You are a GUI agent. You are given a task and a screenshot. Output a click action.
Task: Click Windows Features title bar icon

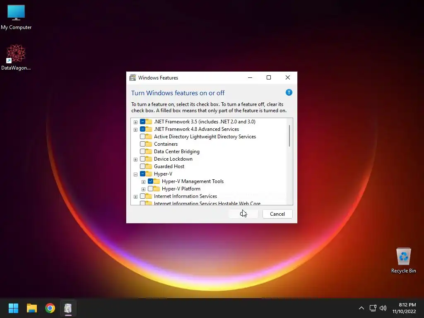click(133, 77)
